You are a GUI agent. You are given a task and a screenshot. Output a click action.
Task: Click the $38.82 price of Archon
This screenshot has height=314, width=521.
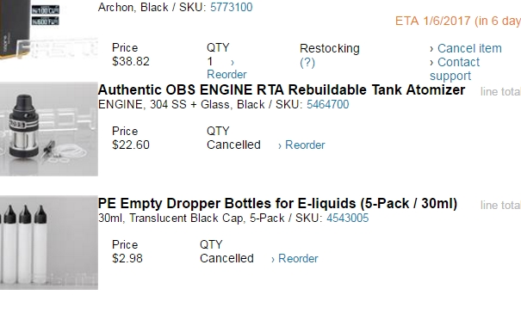(x=131, y=61)
